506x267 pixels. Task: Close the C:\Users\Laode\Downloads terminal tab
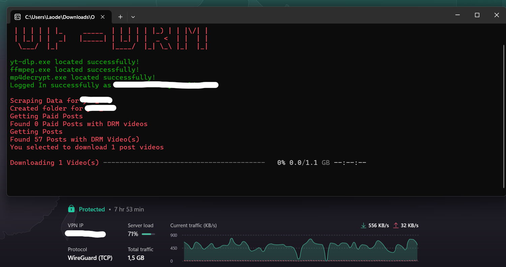pos(103,17)
